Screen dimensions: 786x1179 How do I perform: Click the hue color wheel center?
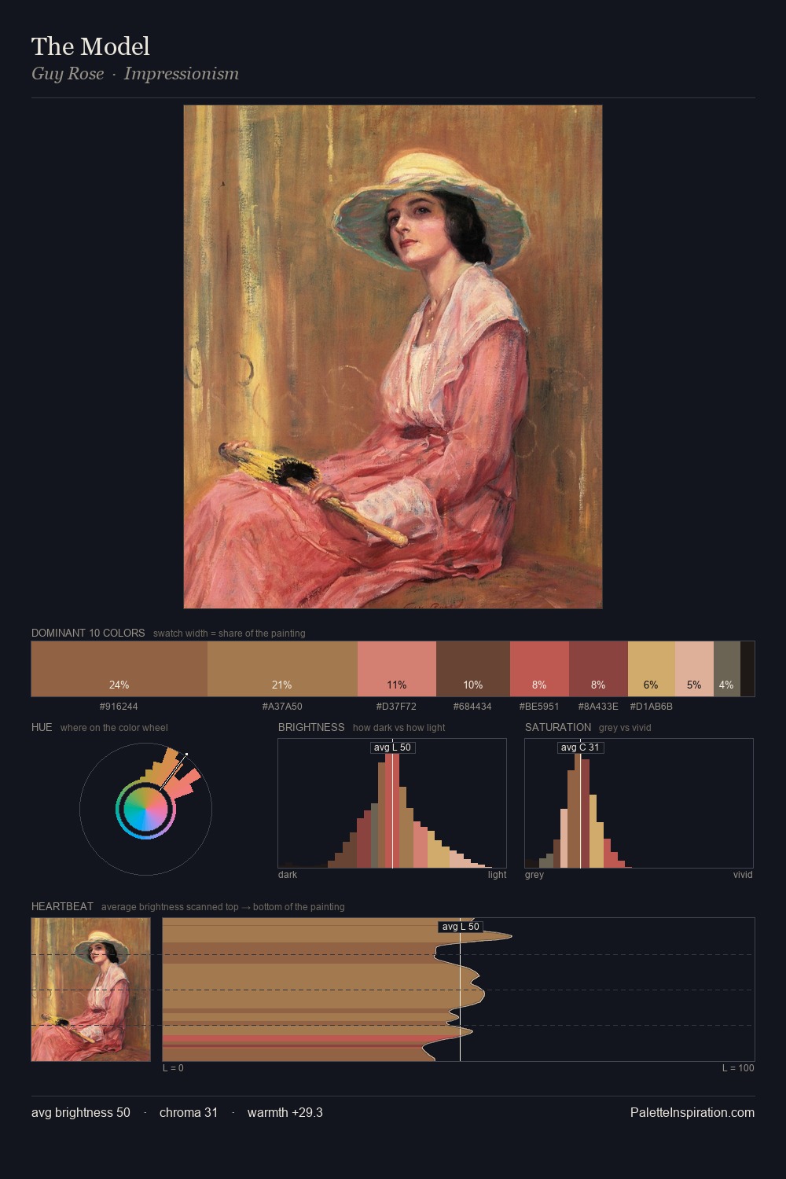pyautogui.click(x=145, y=808)
